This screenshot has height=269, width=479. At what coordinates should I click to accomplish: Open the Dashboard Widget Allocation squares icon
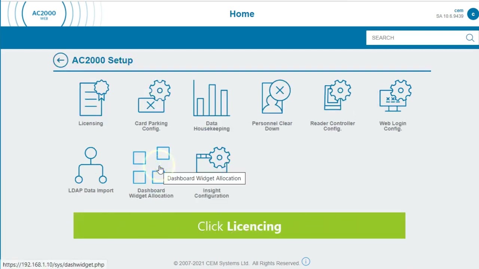tap(151, 165)
